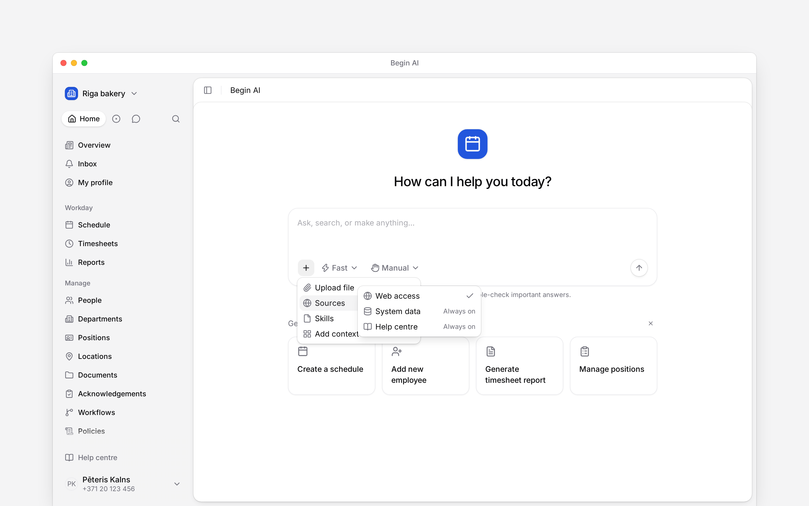Click the Manage positions card
Viewport: 809px width, 506px height.
pos(613,366)
